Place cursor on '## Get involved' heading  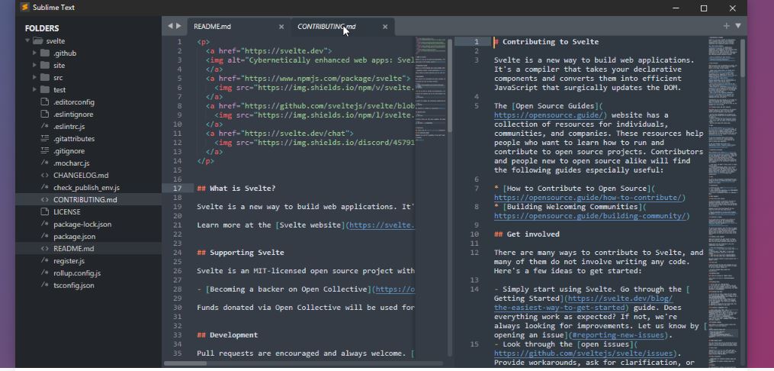pos(527,234)
